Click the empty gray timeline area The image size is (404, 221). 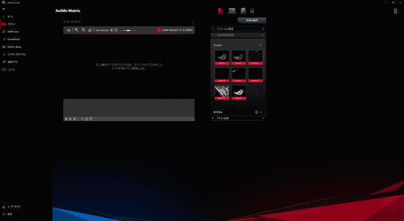click(129, 108)
